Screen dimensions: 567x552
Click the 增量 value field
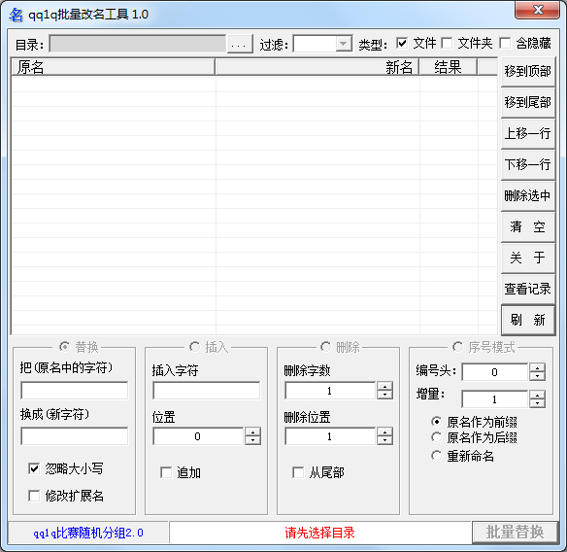point(495,399)
